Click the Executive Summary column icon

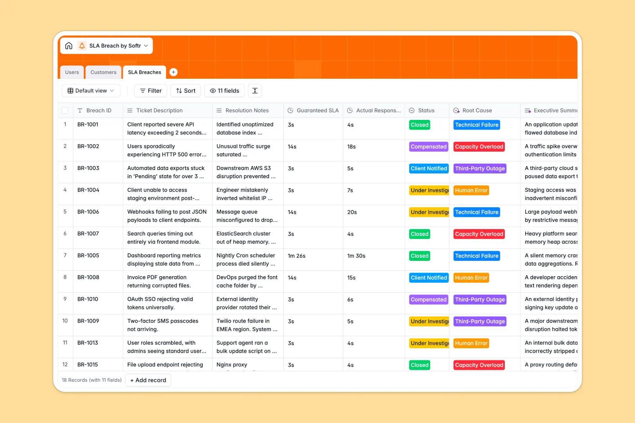tap(528, 110)
